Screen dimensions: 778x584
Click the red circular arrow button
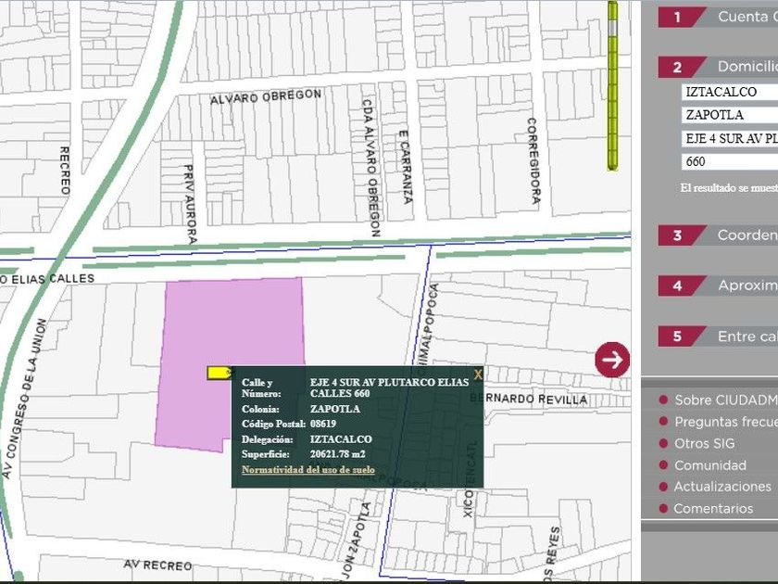(612, 360)
